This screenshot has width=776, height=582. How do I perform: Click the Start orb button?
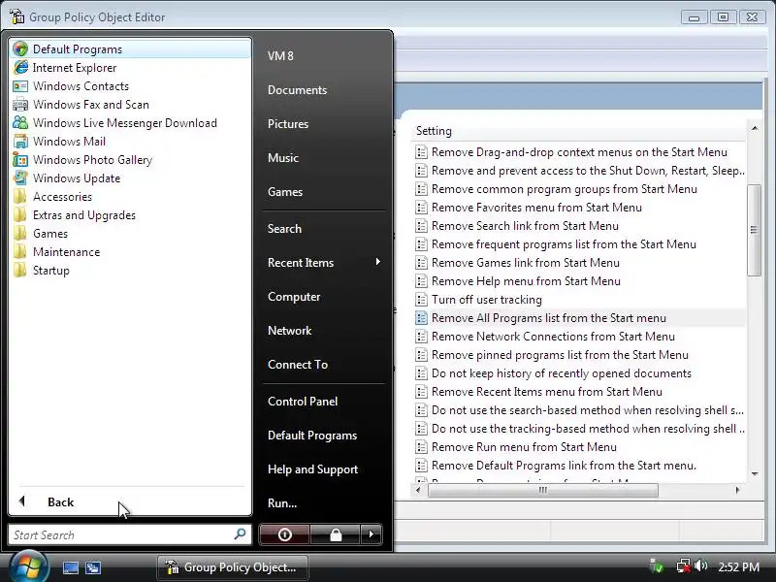(28, 566)
